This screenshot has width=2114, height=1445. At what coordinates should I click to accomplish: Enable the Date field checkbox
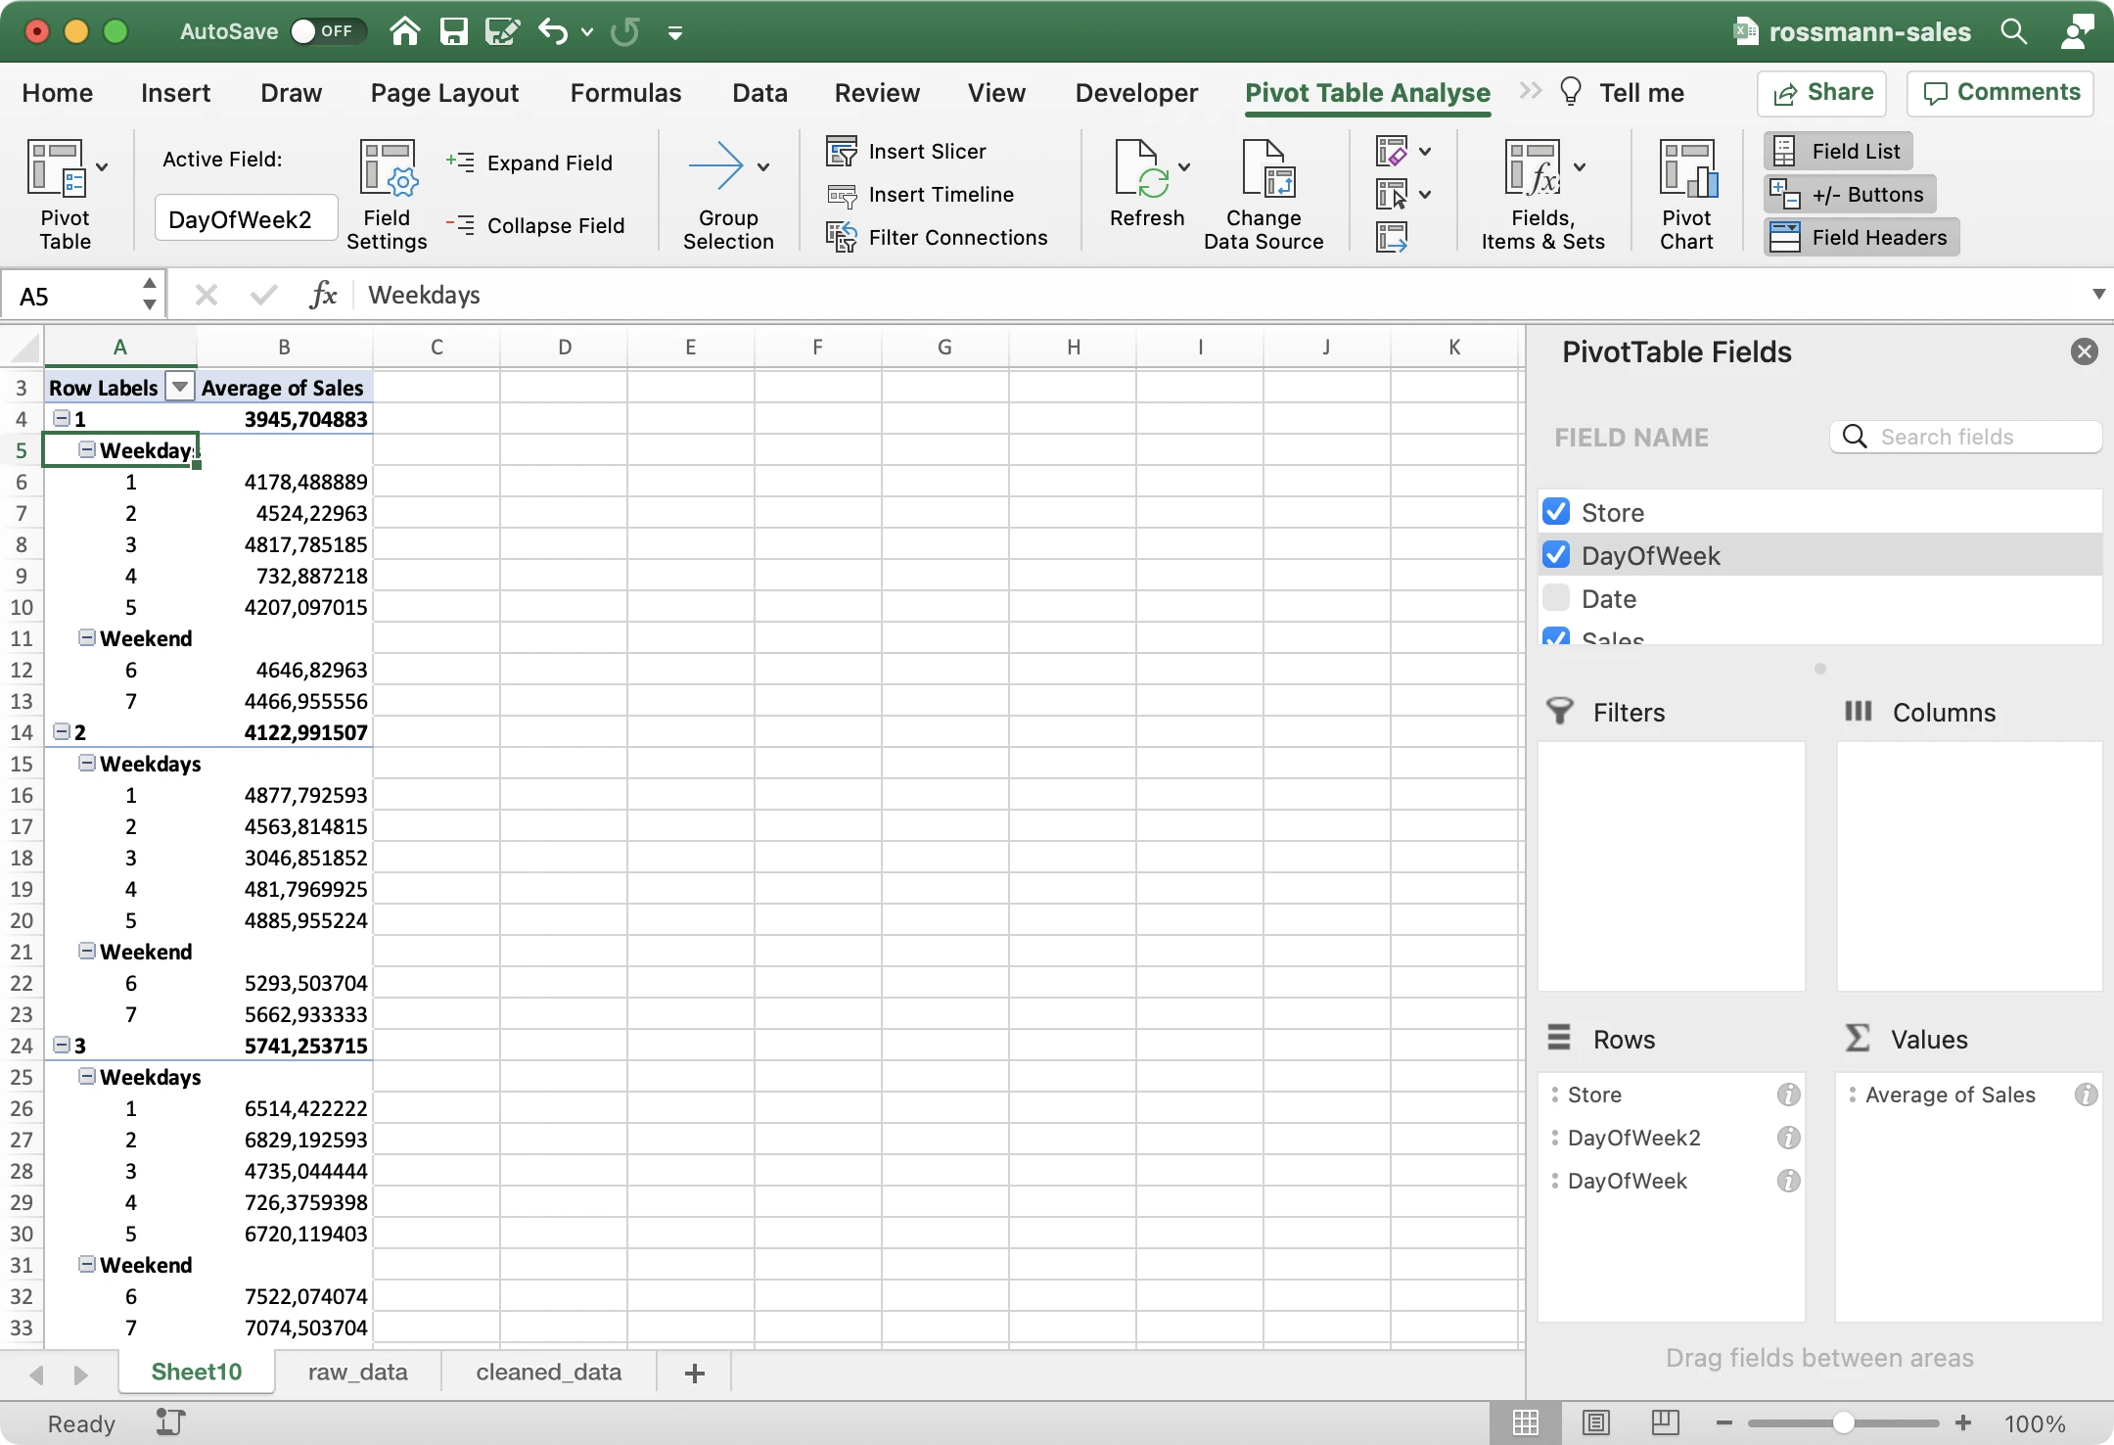1555,597
